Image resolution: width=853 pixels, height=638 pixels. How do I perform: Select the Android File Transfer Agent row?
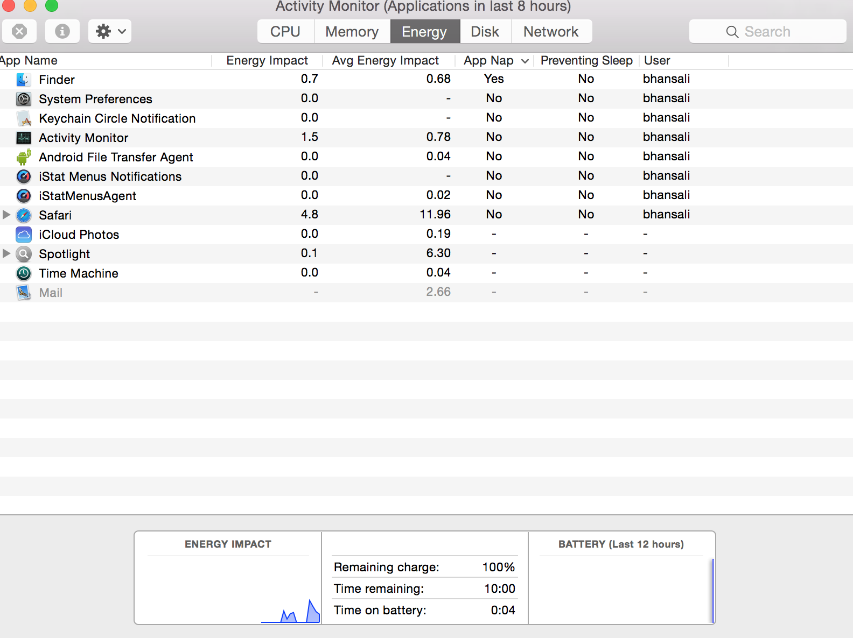426,157
